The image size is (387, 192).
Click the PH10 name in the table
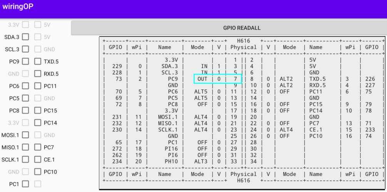coord(171,162)
